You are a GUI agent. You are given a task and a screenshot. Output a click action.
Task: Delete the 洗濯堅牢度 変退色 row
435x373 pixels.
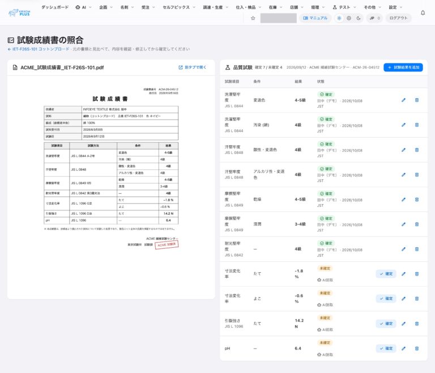click(417, 100)
